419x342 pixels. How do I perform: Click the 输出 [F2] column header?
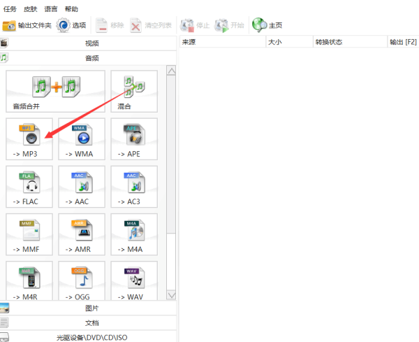tap(403, 42)
